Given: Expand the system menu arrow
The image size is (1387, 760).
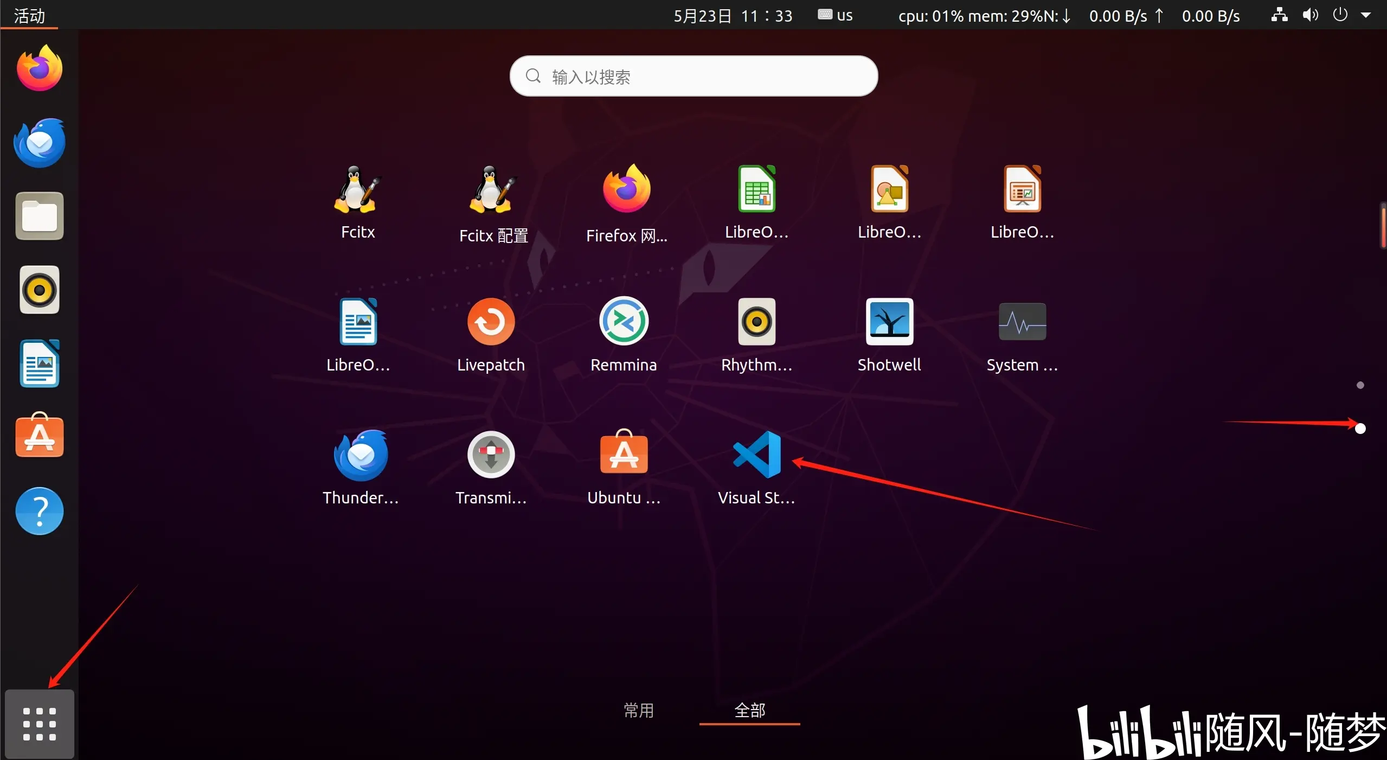Looking at the screenshot, I should tap(1366, 15).
